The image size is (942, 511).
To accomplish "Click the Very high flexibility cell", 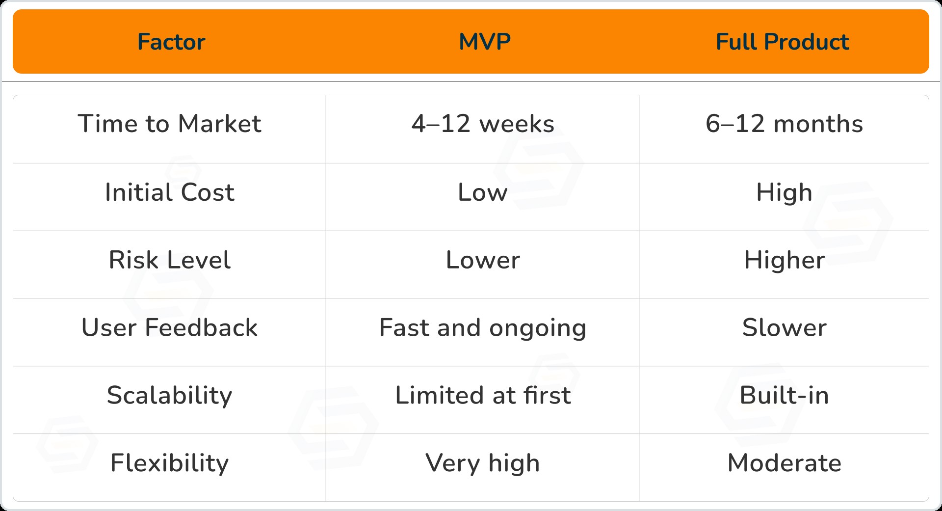I will pyautogui.click(x=483, y=463).
